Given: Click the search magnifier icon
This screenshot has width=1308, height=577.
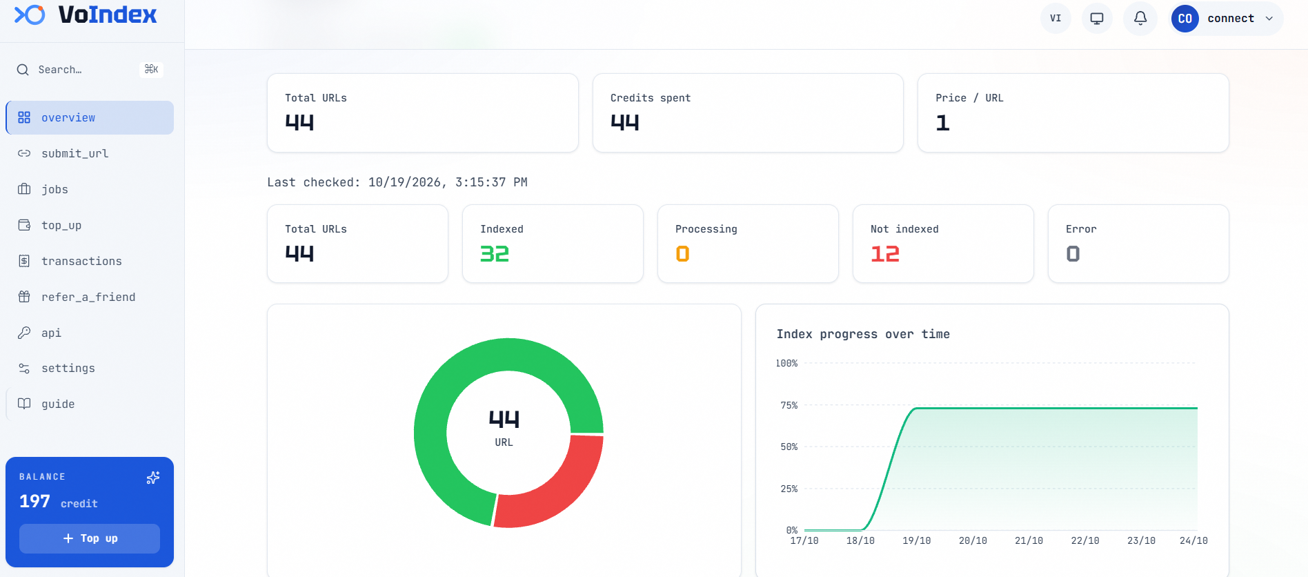Looking at the screenshot, I should coord(23,70).
